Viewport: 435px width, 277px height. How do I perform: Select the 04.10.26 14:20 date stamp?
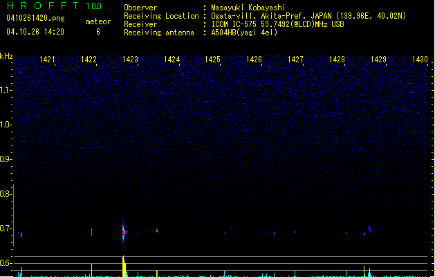tap(35, 32)
